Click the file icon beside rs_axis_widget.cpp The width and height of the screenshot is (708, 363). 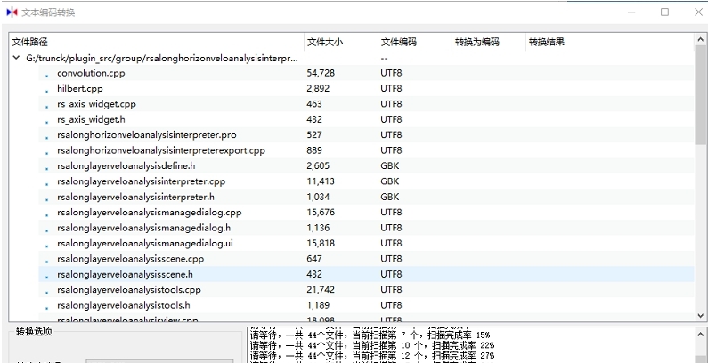[46, 105]
